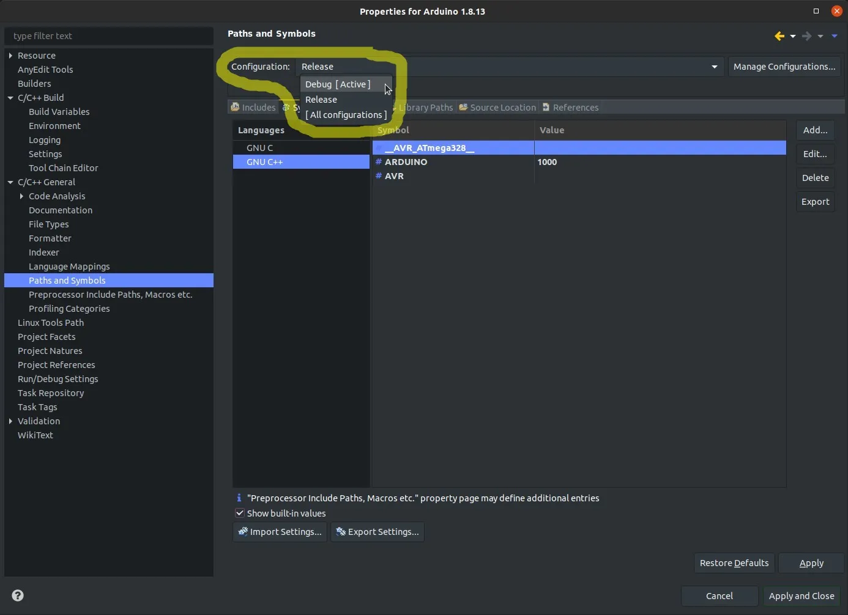Screen dimensions: 848x615
Task: Click the Export Settings button
Action: (378, 532)
